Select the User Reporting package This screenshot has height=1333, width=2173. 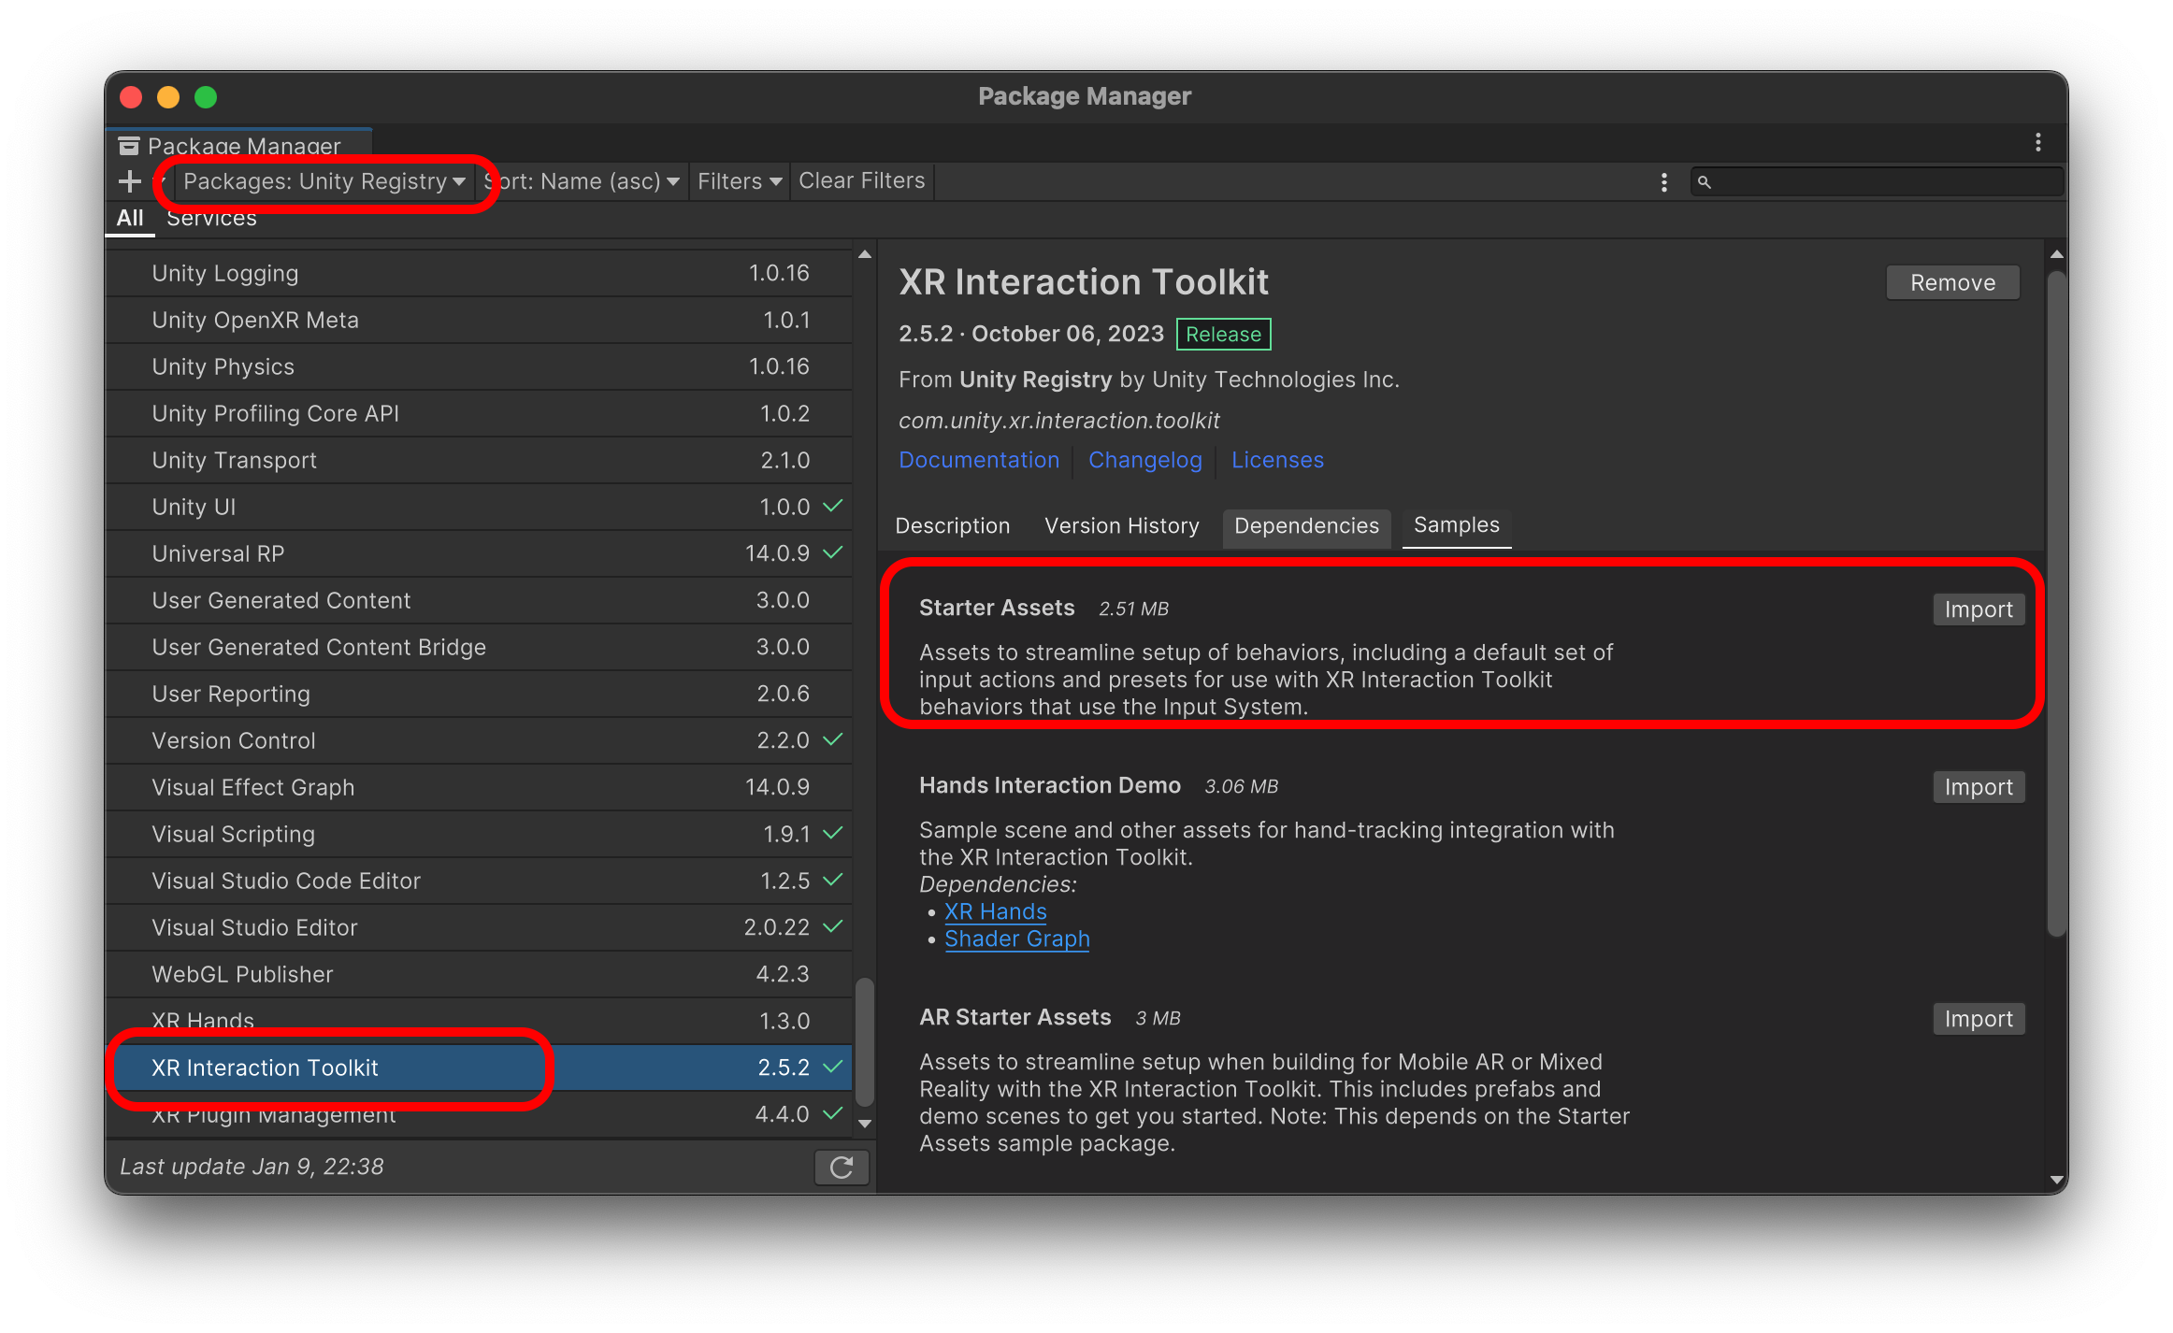[x=479, y=694]
